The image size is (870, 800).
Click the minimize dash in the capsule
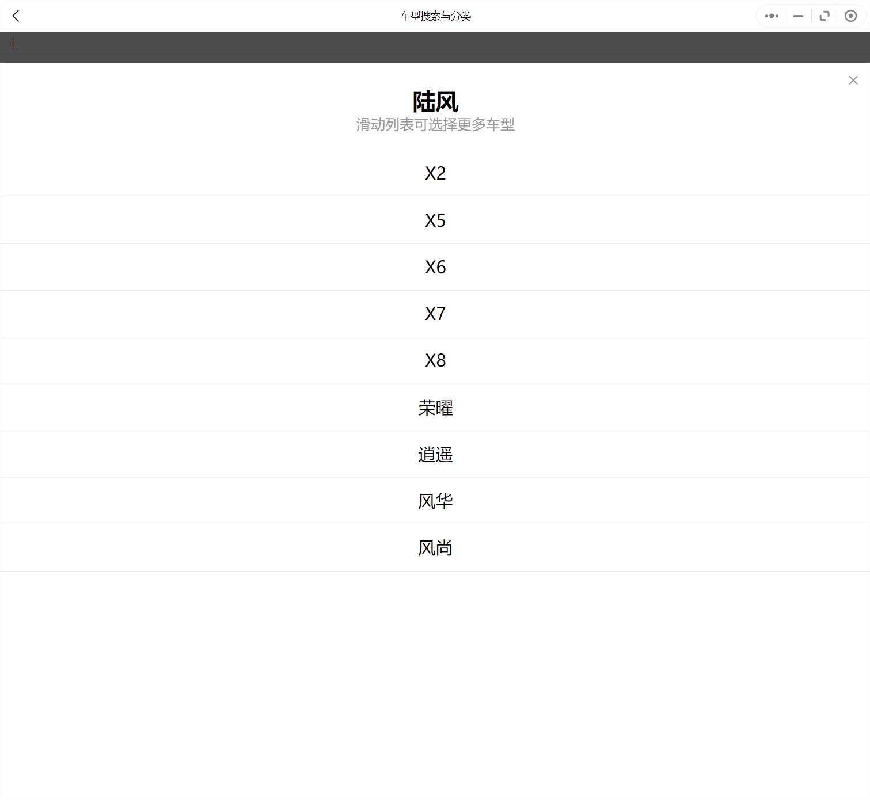[x=797, y=16]
